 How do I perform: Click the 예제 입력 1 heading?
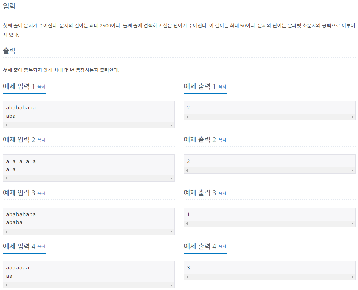click(19, 86)
